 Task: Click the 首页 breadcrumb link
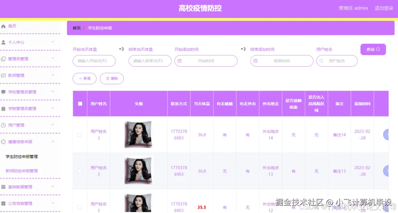(x=77, y=28)
